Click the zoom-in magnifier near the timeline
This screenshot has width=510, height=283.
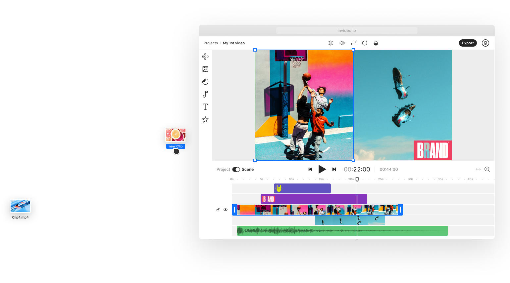click(487, 169)
